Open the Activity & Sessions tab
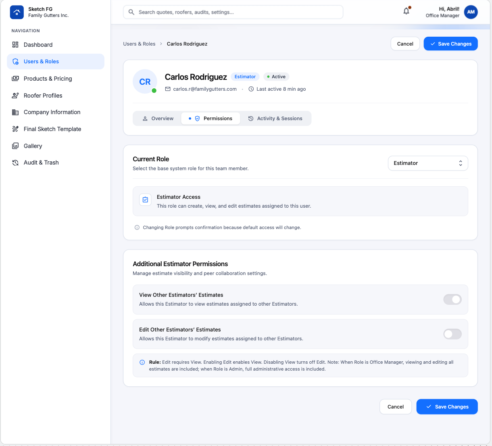Screen dimensions: 492x446 (275, 119)
